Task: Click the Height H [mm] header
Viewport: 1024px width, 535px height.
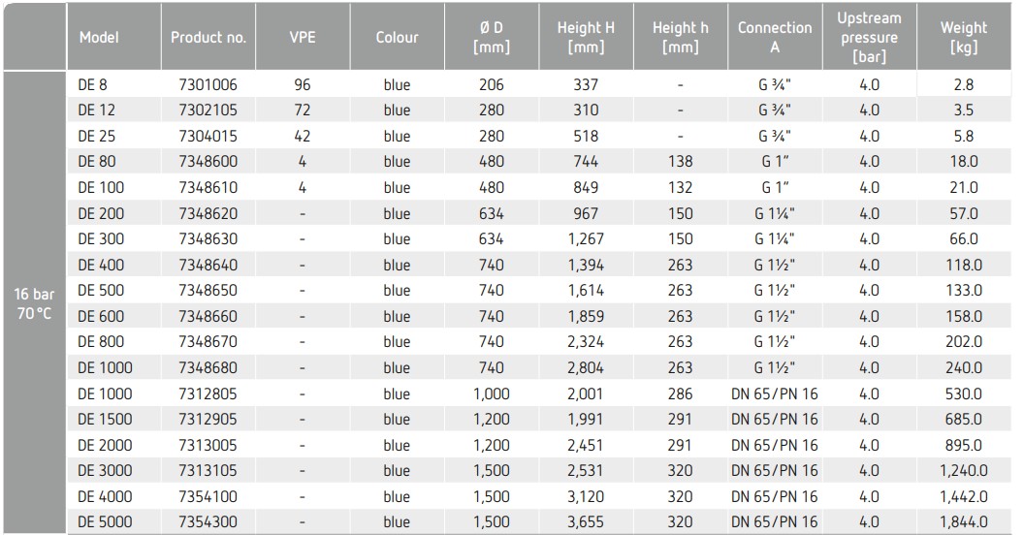Action: (x=586, y=38)
